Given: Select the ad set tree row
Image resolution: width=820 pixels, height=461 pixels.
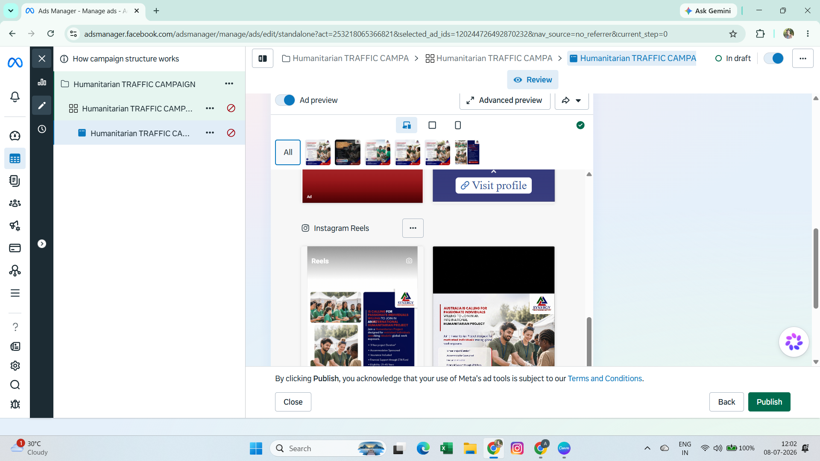Looking at the screenshot, I should (149, 108).
